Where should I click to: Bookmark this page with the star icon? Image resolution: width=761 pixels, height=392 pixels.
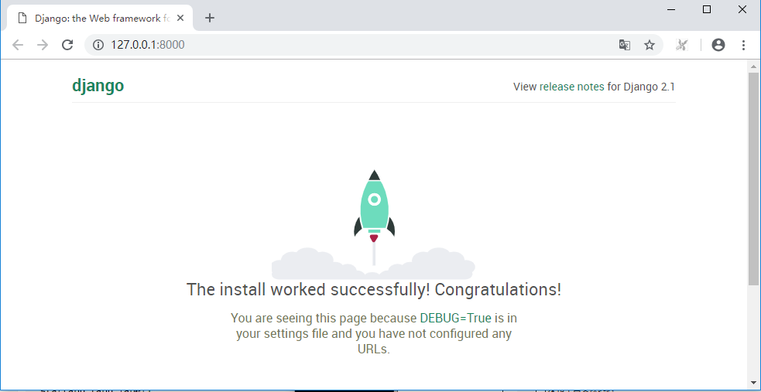(650, 45)
